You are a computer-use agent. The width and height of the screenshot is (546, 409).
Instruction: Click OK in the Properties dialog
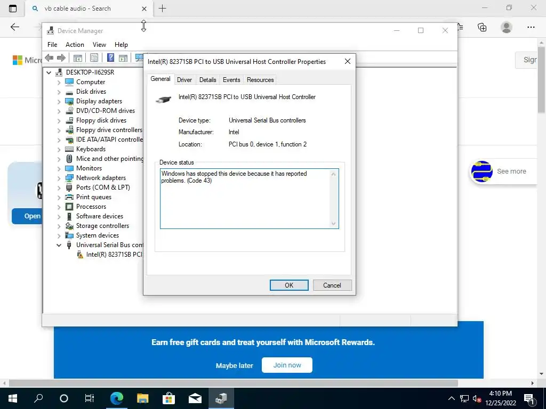pyautogui.click(x=289, y=285)
